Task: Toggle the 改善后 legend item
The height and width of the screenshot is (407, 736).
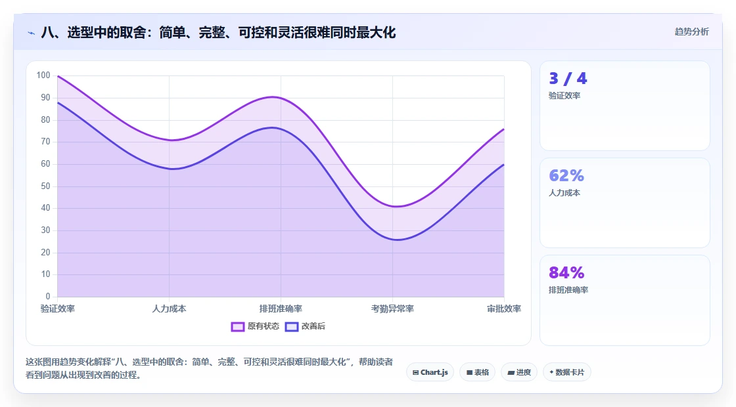Action: [x=306, y=326]
